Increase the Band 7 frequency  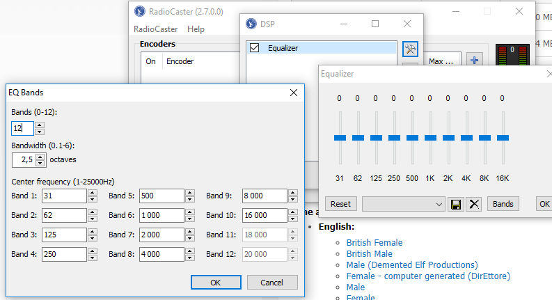pos(190,232)
